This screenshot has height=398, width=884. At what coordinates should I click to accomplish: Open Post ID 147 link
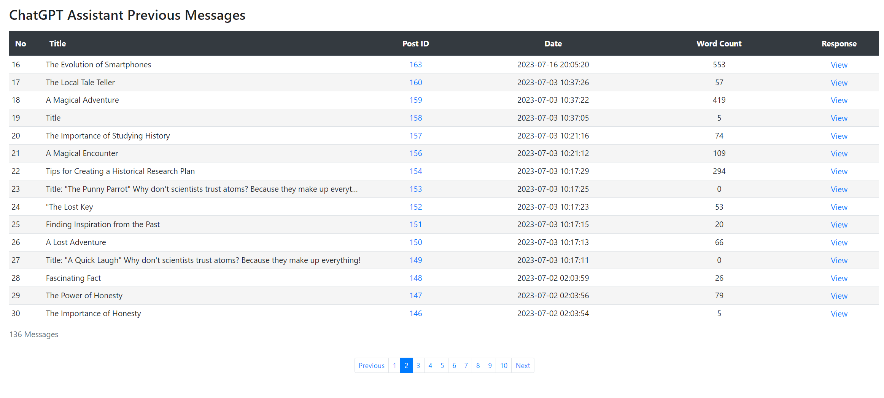(x=415, y=296)
